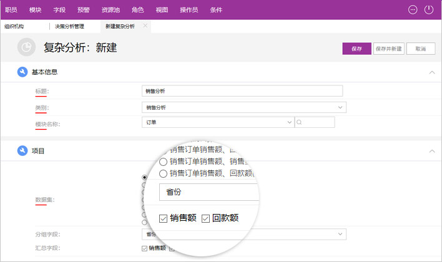
Task: Expand the 分组字段 dropdown arrow
Action: 340,234
